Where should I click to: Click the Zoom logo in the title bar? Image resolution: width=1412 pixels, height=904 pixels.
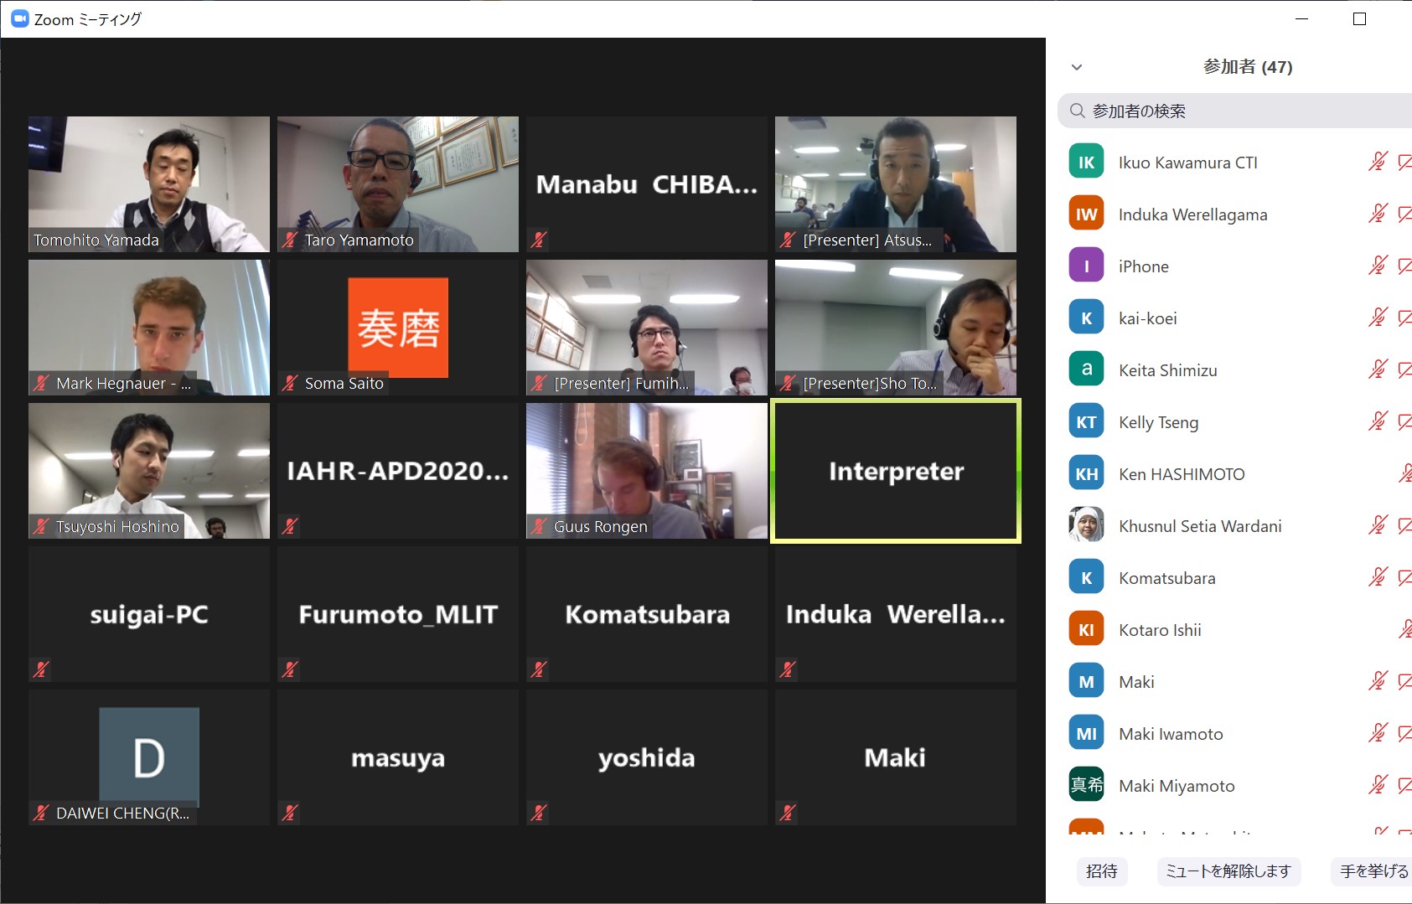point(19,18)
